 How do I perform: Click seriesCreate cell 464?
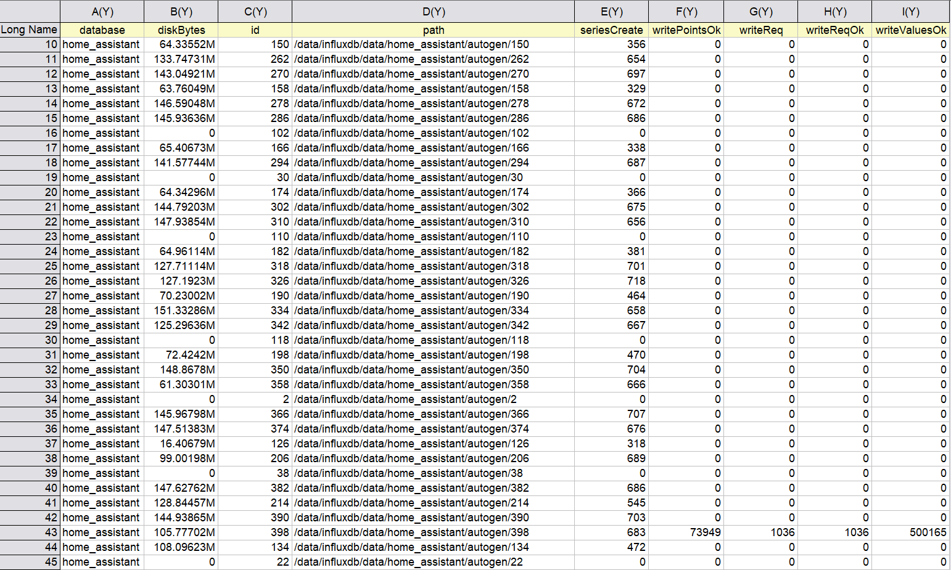[611, 296]
